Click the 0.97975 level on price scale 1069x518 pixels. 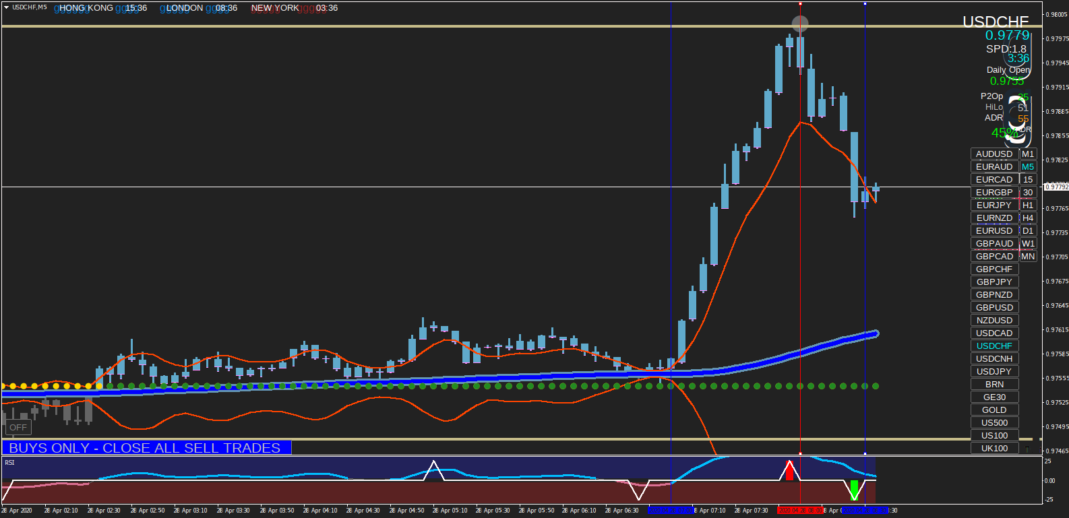tap(1057, 39)
